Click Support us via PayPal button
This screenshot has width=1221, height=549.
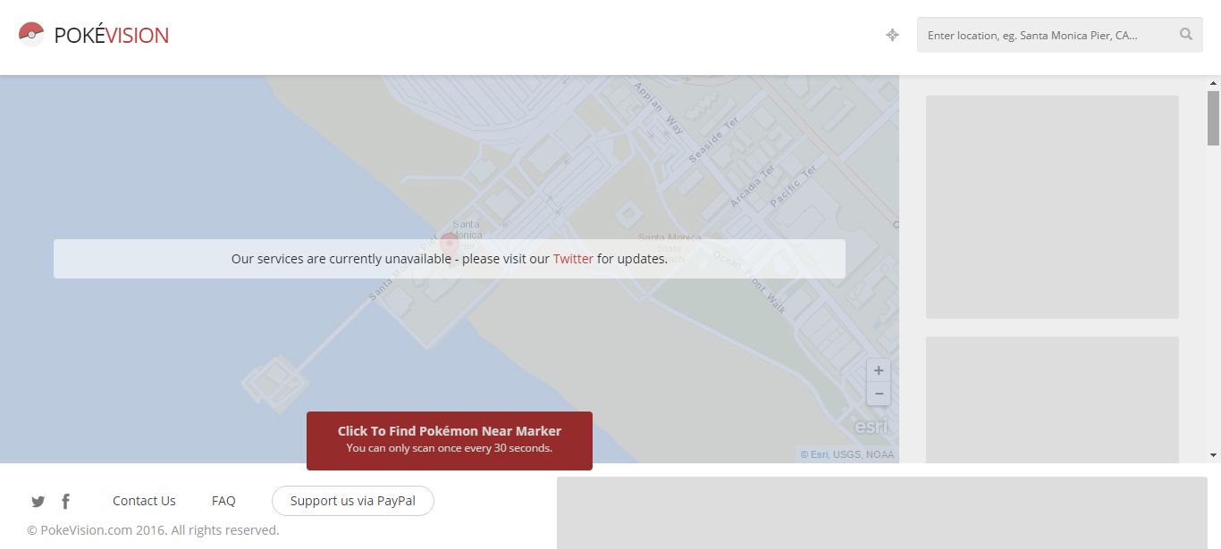tap(353, 501)
